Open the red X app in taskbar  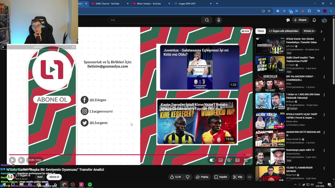pyautogui.click(x=81, y=185)
